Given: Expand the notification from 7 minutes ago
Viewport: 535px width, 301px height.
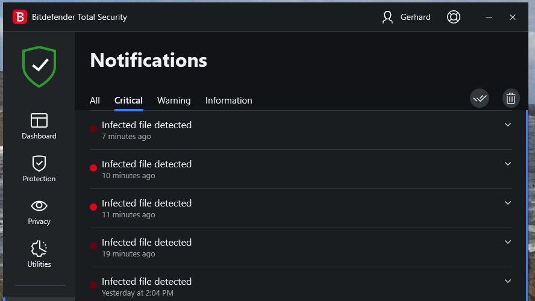Looking at the screenshot, I should coord(507,125).
